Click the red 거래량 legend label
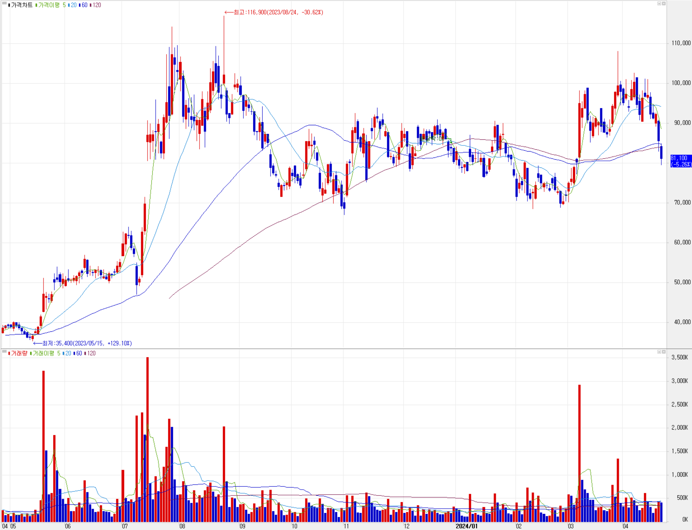The height and width of the screenshot is (530, 692). click(x=19, y=353)
